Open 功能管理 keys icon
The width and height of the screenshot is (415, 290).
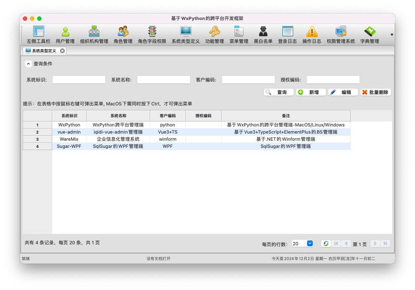(214, 35)
